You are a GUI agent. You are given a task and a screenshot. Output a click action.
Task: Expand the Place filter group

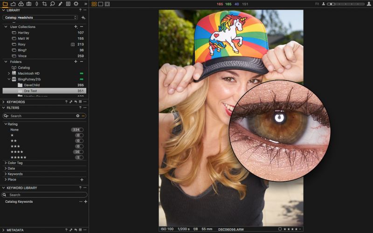[6, 179]
